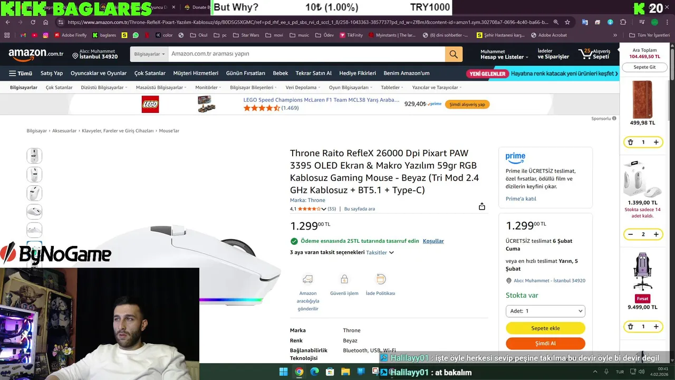Open the Adobe Firefly bookmark
Viewport: 675px width, 380px height.
[71, 35]
